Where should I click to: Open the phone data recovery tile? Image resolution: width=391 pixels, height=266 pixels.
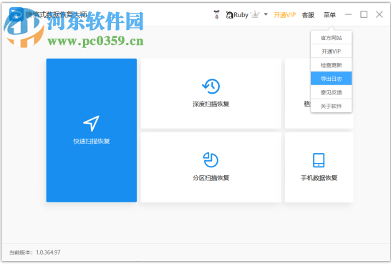319,167
